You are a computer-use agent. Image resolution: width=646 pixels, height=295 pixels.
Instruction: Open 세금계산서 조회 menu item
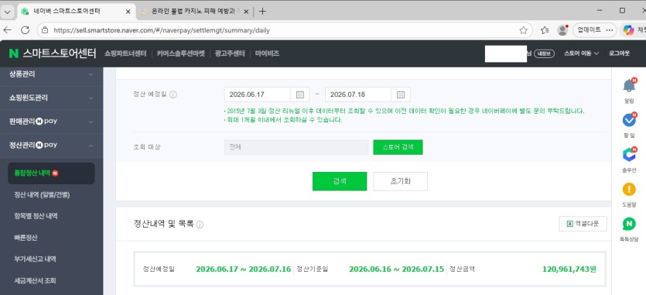(35, 280)
